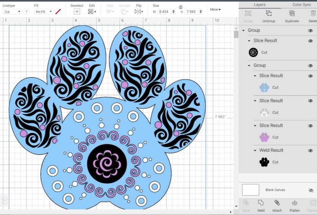Viewport: 317px width, 215px height.
Task: Click the Flatten icon
Action: tap(295, 203)
